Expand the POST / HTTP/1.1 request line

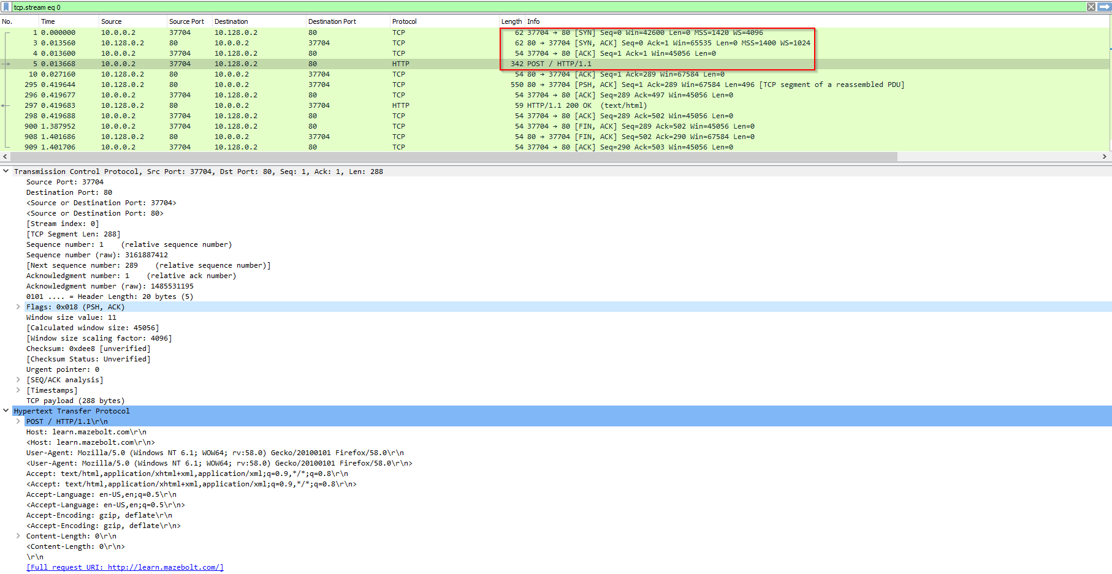[17, 421]
